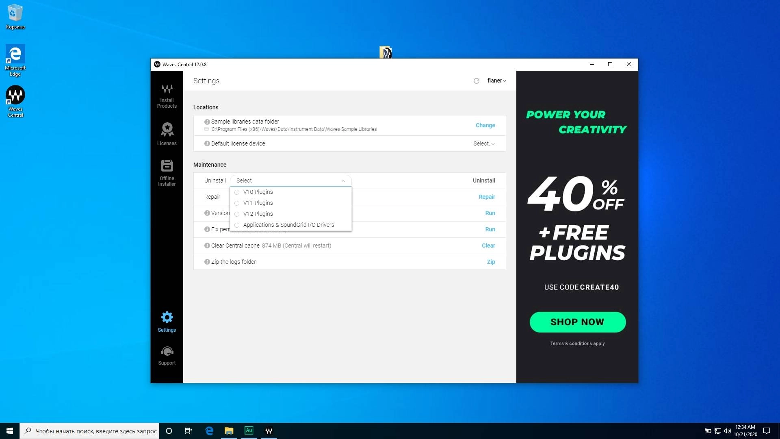The image size is (780, 439).
Task: Click the Windows taskbar search box
Action: 89,431
